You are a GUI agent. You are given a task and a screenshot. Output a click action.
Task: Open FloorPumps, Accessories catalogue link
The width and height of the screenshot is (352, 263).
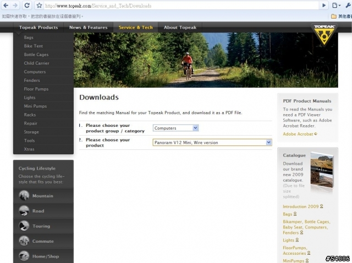point(295,250)
